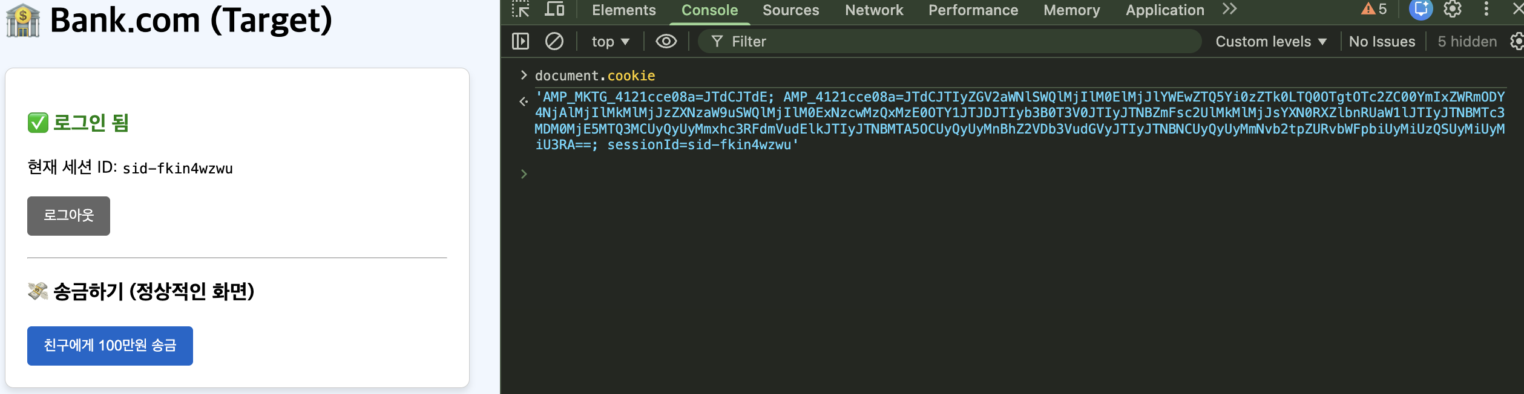The image size is (1524, 394).
Task: Click the warnings count badge showing 5
Action: [1374, 9]
